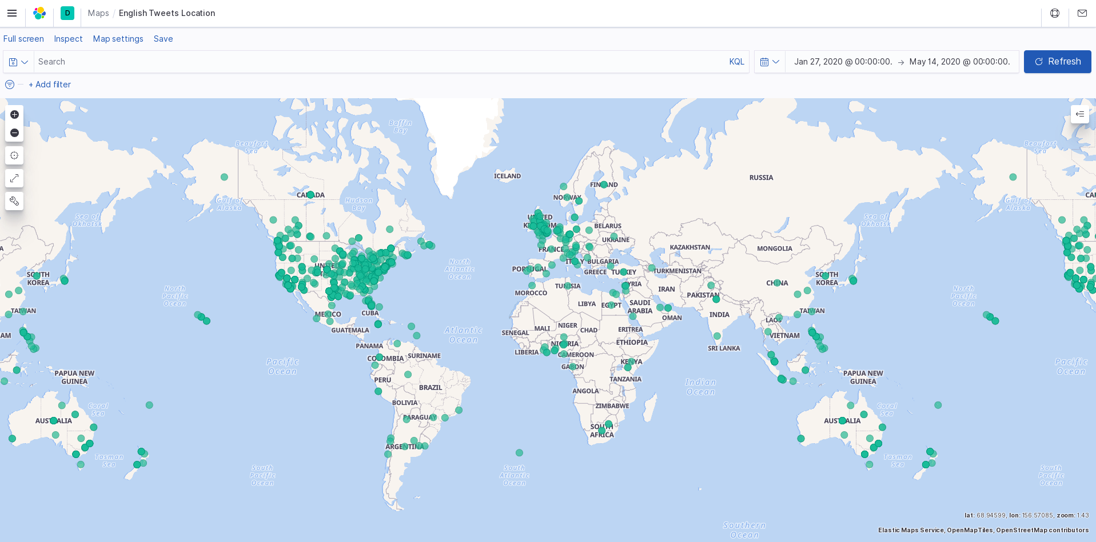Viewport: 1096px width, 542px height.
Task: Zoom out on the map
Action: [14, 133]
